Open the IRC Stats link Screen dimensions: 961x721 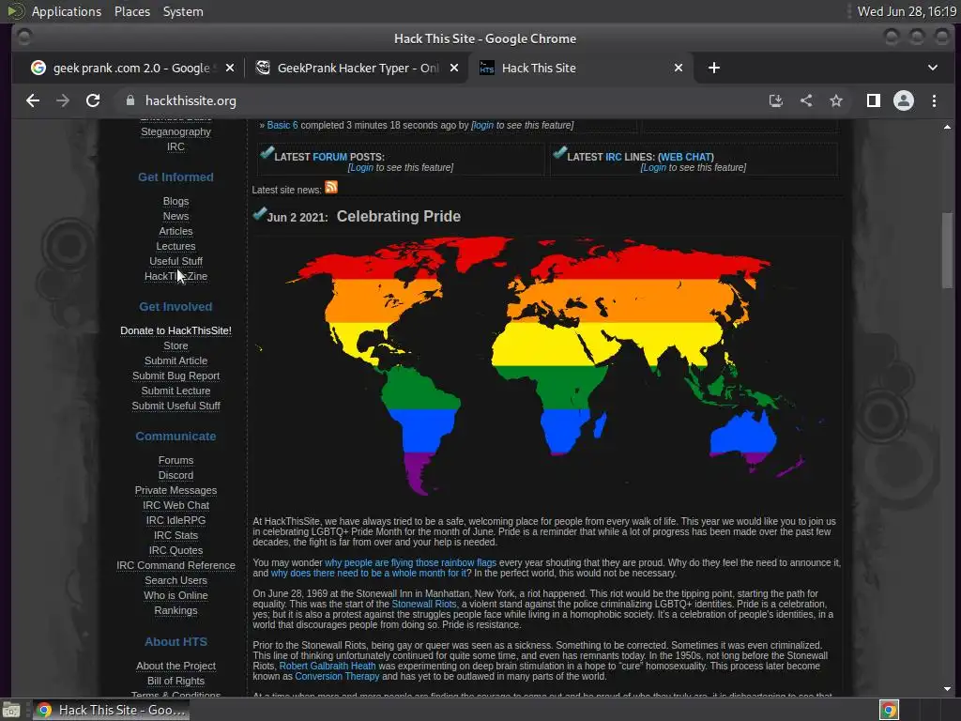175,535
